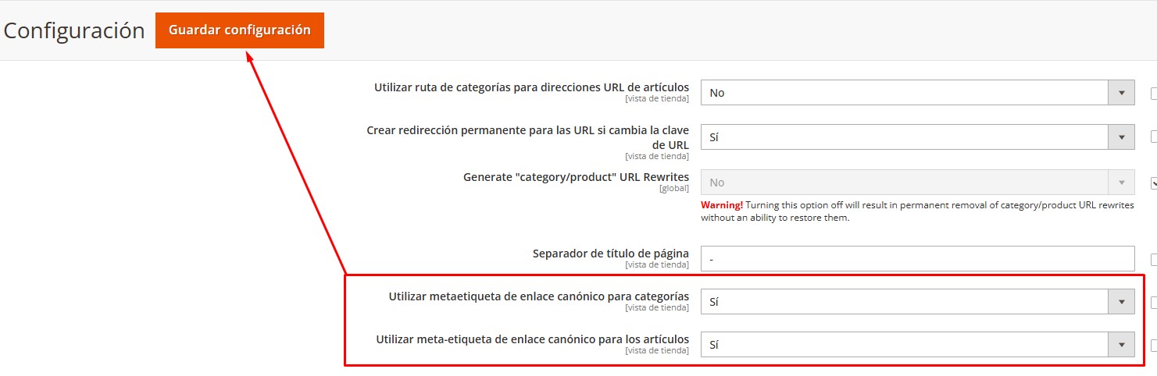Screen dimensions: 1157x376
Task: Toggle checkbox beside 'Crear redirección permanente' row
Action: tap(1154, 137)
